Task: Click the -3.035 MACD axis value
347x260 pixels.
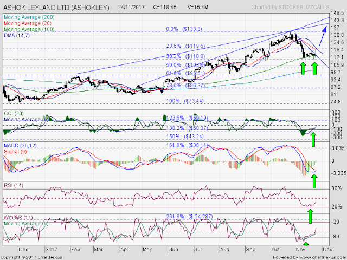Action: coord(338,173)
